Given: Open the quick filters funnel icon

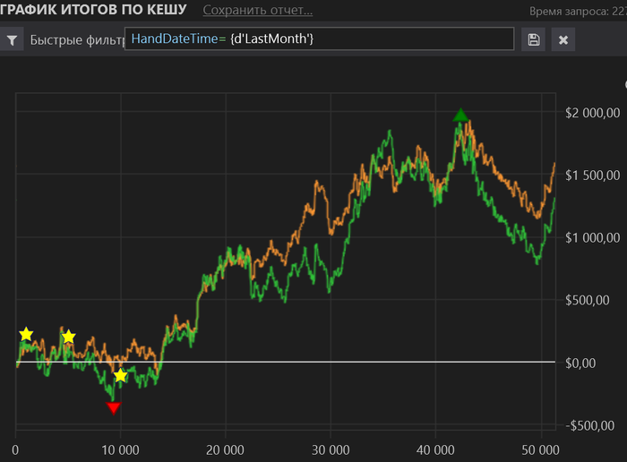Looking at the screenshot, I should 12,39.
